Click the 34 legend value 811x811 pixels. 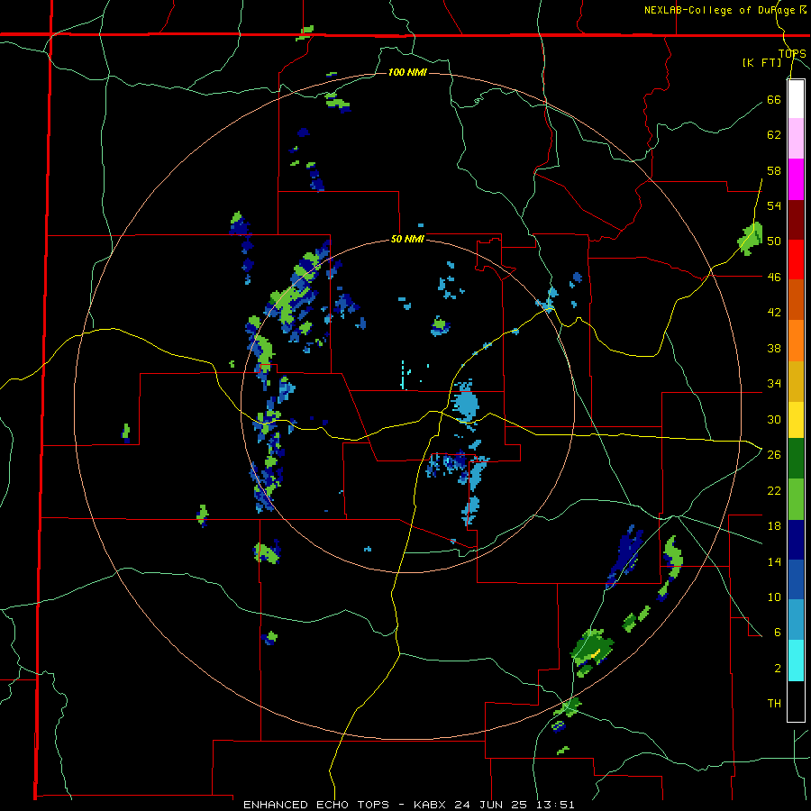pyautogui.click(x=774, y=384)
